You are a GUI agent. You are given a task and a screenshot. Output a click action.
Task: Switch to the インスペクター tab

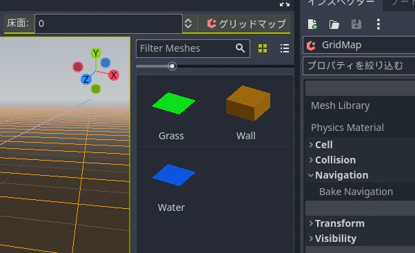(x=341, y=3)
